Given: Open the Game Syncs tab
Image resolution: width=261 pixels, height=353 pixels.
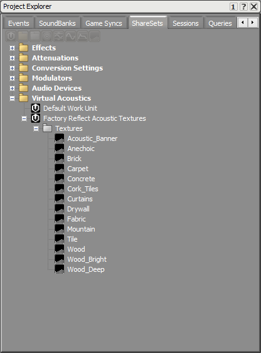Looking at the screenshot, I should coord(104,23).
